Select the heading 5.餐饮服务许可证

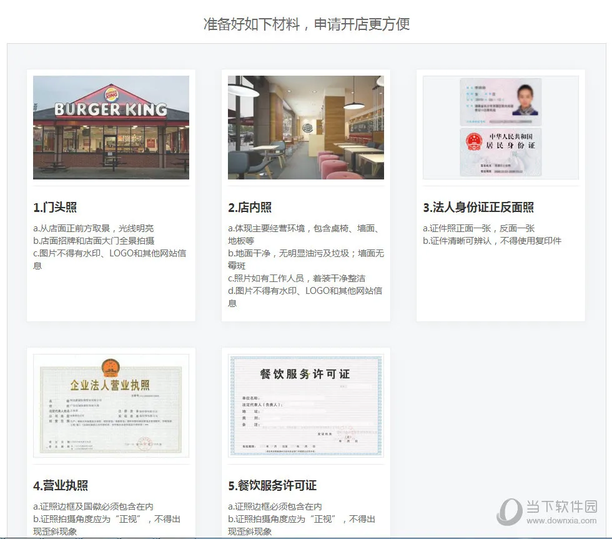[x=272, y=485]
